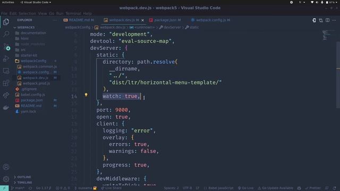Open the Accounts menu icon
Image resolution: width=340 pixels, height=191 pixels.
click(6, 167)
